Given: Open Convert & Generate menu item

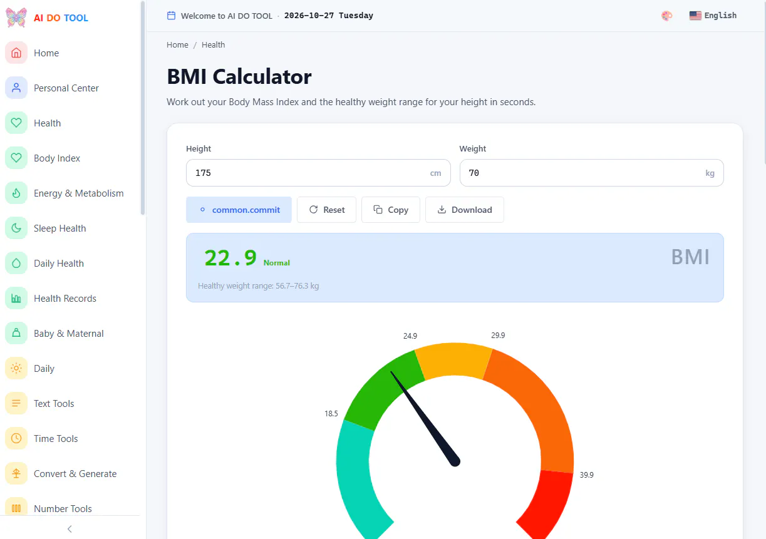Looking at the screenshot, I should click(x=70, y=474).
